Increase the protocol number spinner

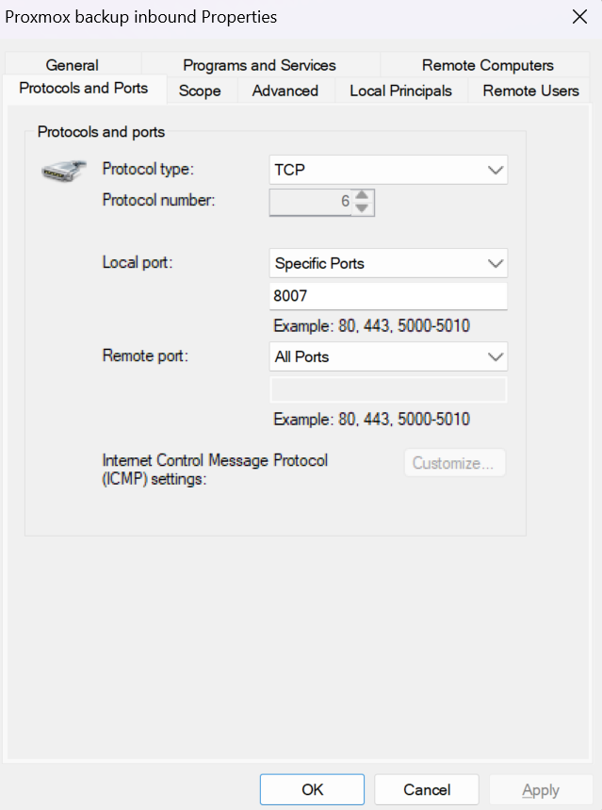coord(364,196)
